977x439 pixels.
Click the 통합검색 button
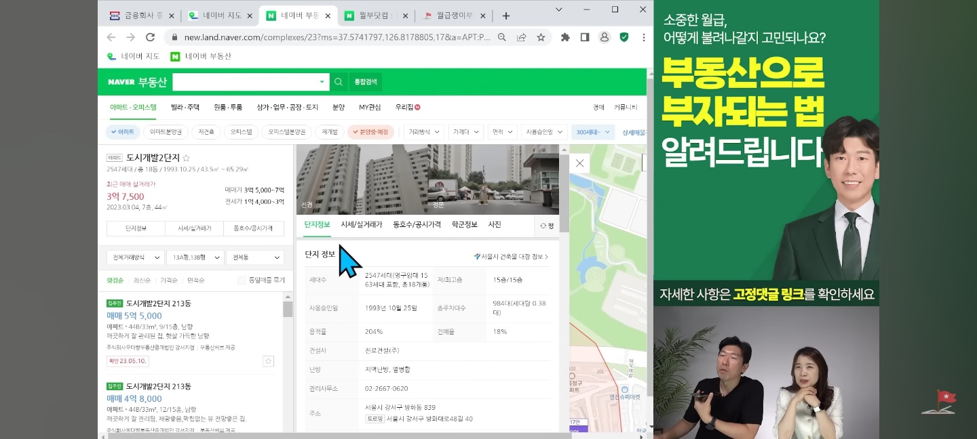pyautogui.click(x=366, y=82)
